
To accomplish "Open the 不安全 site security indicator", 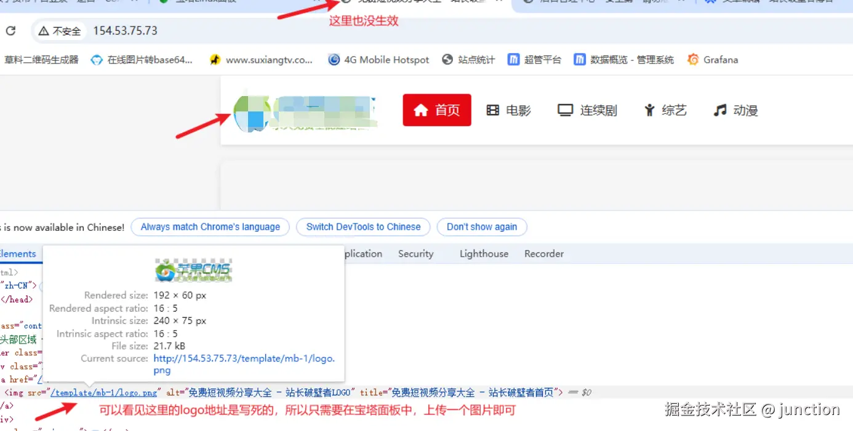I will 60,31.
